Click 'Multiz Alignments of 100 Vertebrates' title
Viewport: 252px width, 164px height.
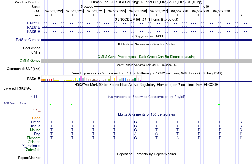(x=146, y=114)
